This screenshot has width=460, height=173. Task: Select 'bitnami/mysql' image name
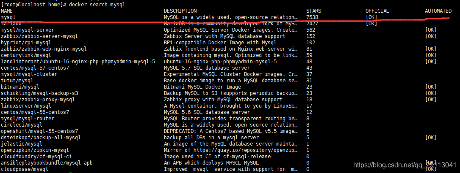click(20, 87)
